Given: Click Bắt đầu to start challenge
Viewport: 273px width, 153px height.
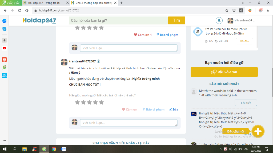Looking at the screenshot, I should pos(244,41).
